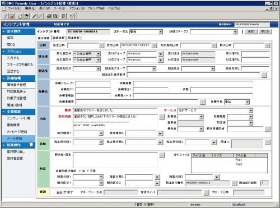Click テンプレート引用 in the sidebar
280x208 pixels.
18,118
